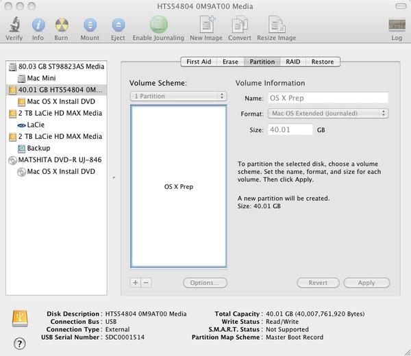The image size is (411, 356).
Task: Click the toolbar toggle pill in title bar
Action: click(x=401, y=6)
